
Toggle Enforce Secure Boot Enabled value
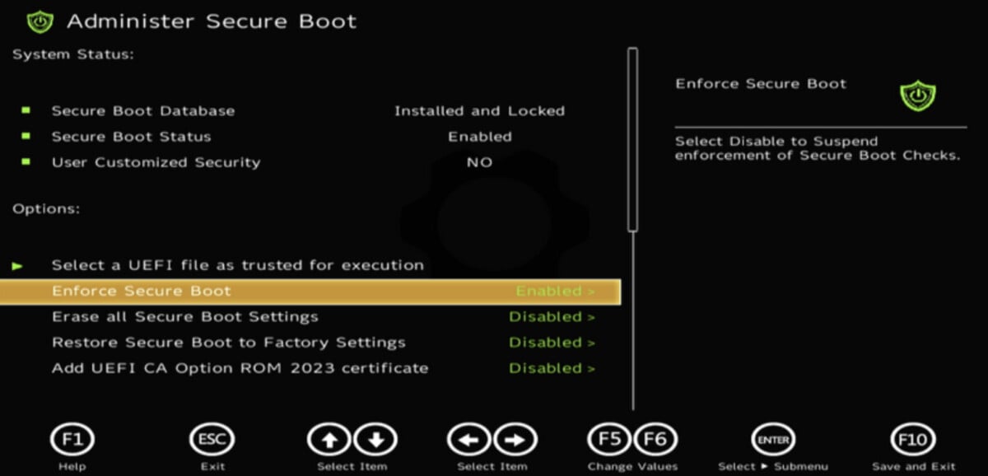click(x=554, y=291)
